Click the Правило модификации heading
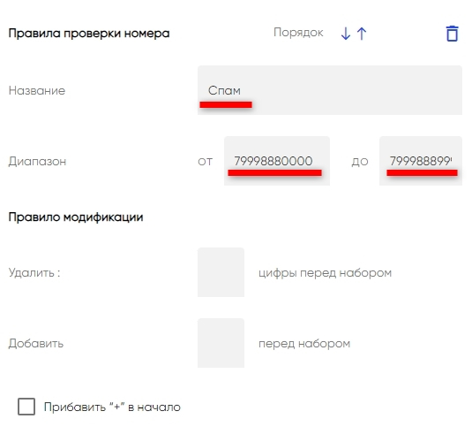This screenshot has width=472, height=434. 76,217
